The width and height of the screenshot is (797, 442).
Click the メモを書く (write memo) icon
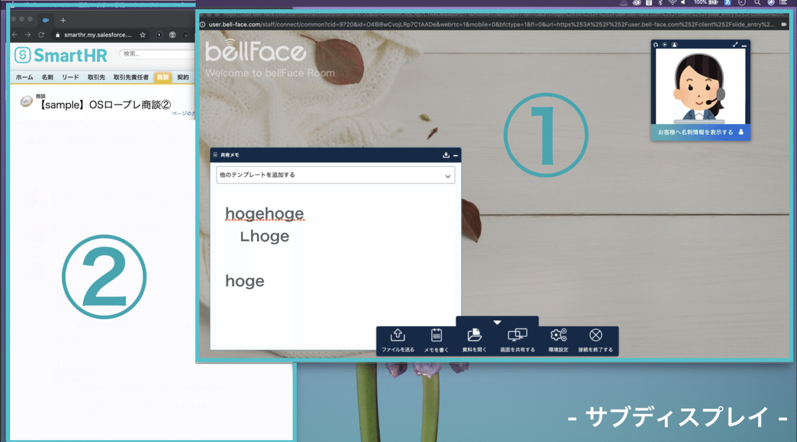436,336
